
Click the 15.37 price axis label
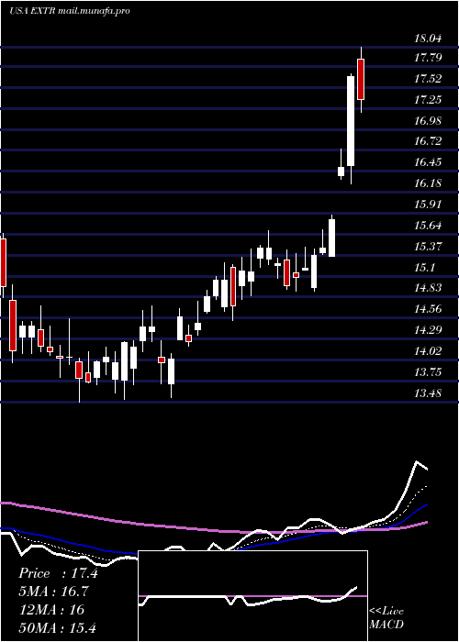pyautogui.click(x=428, y=246)
